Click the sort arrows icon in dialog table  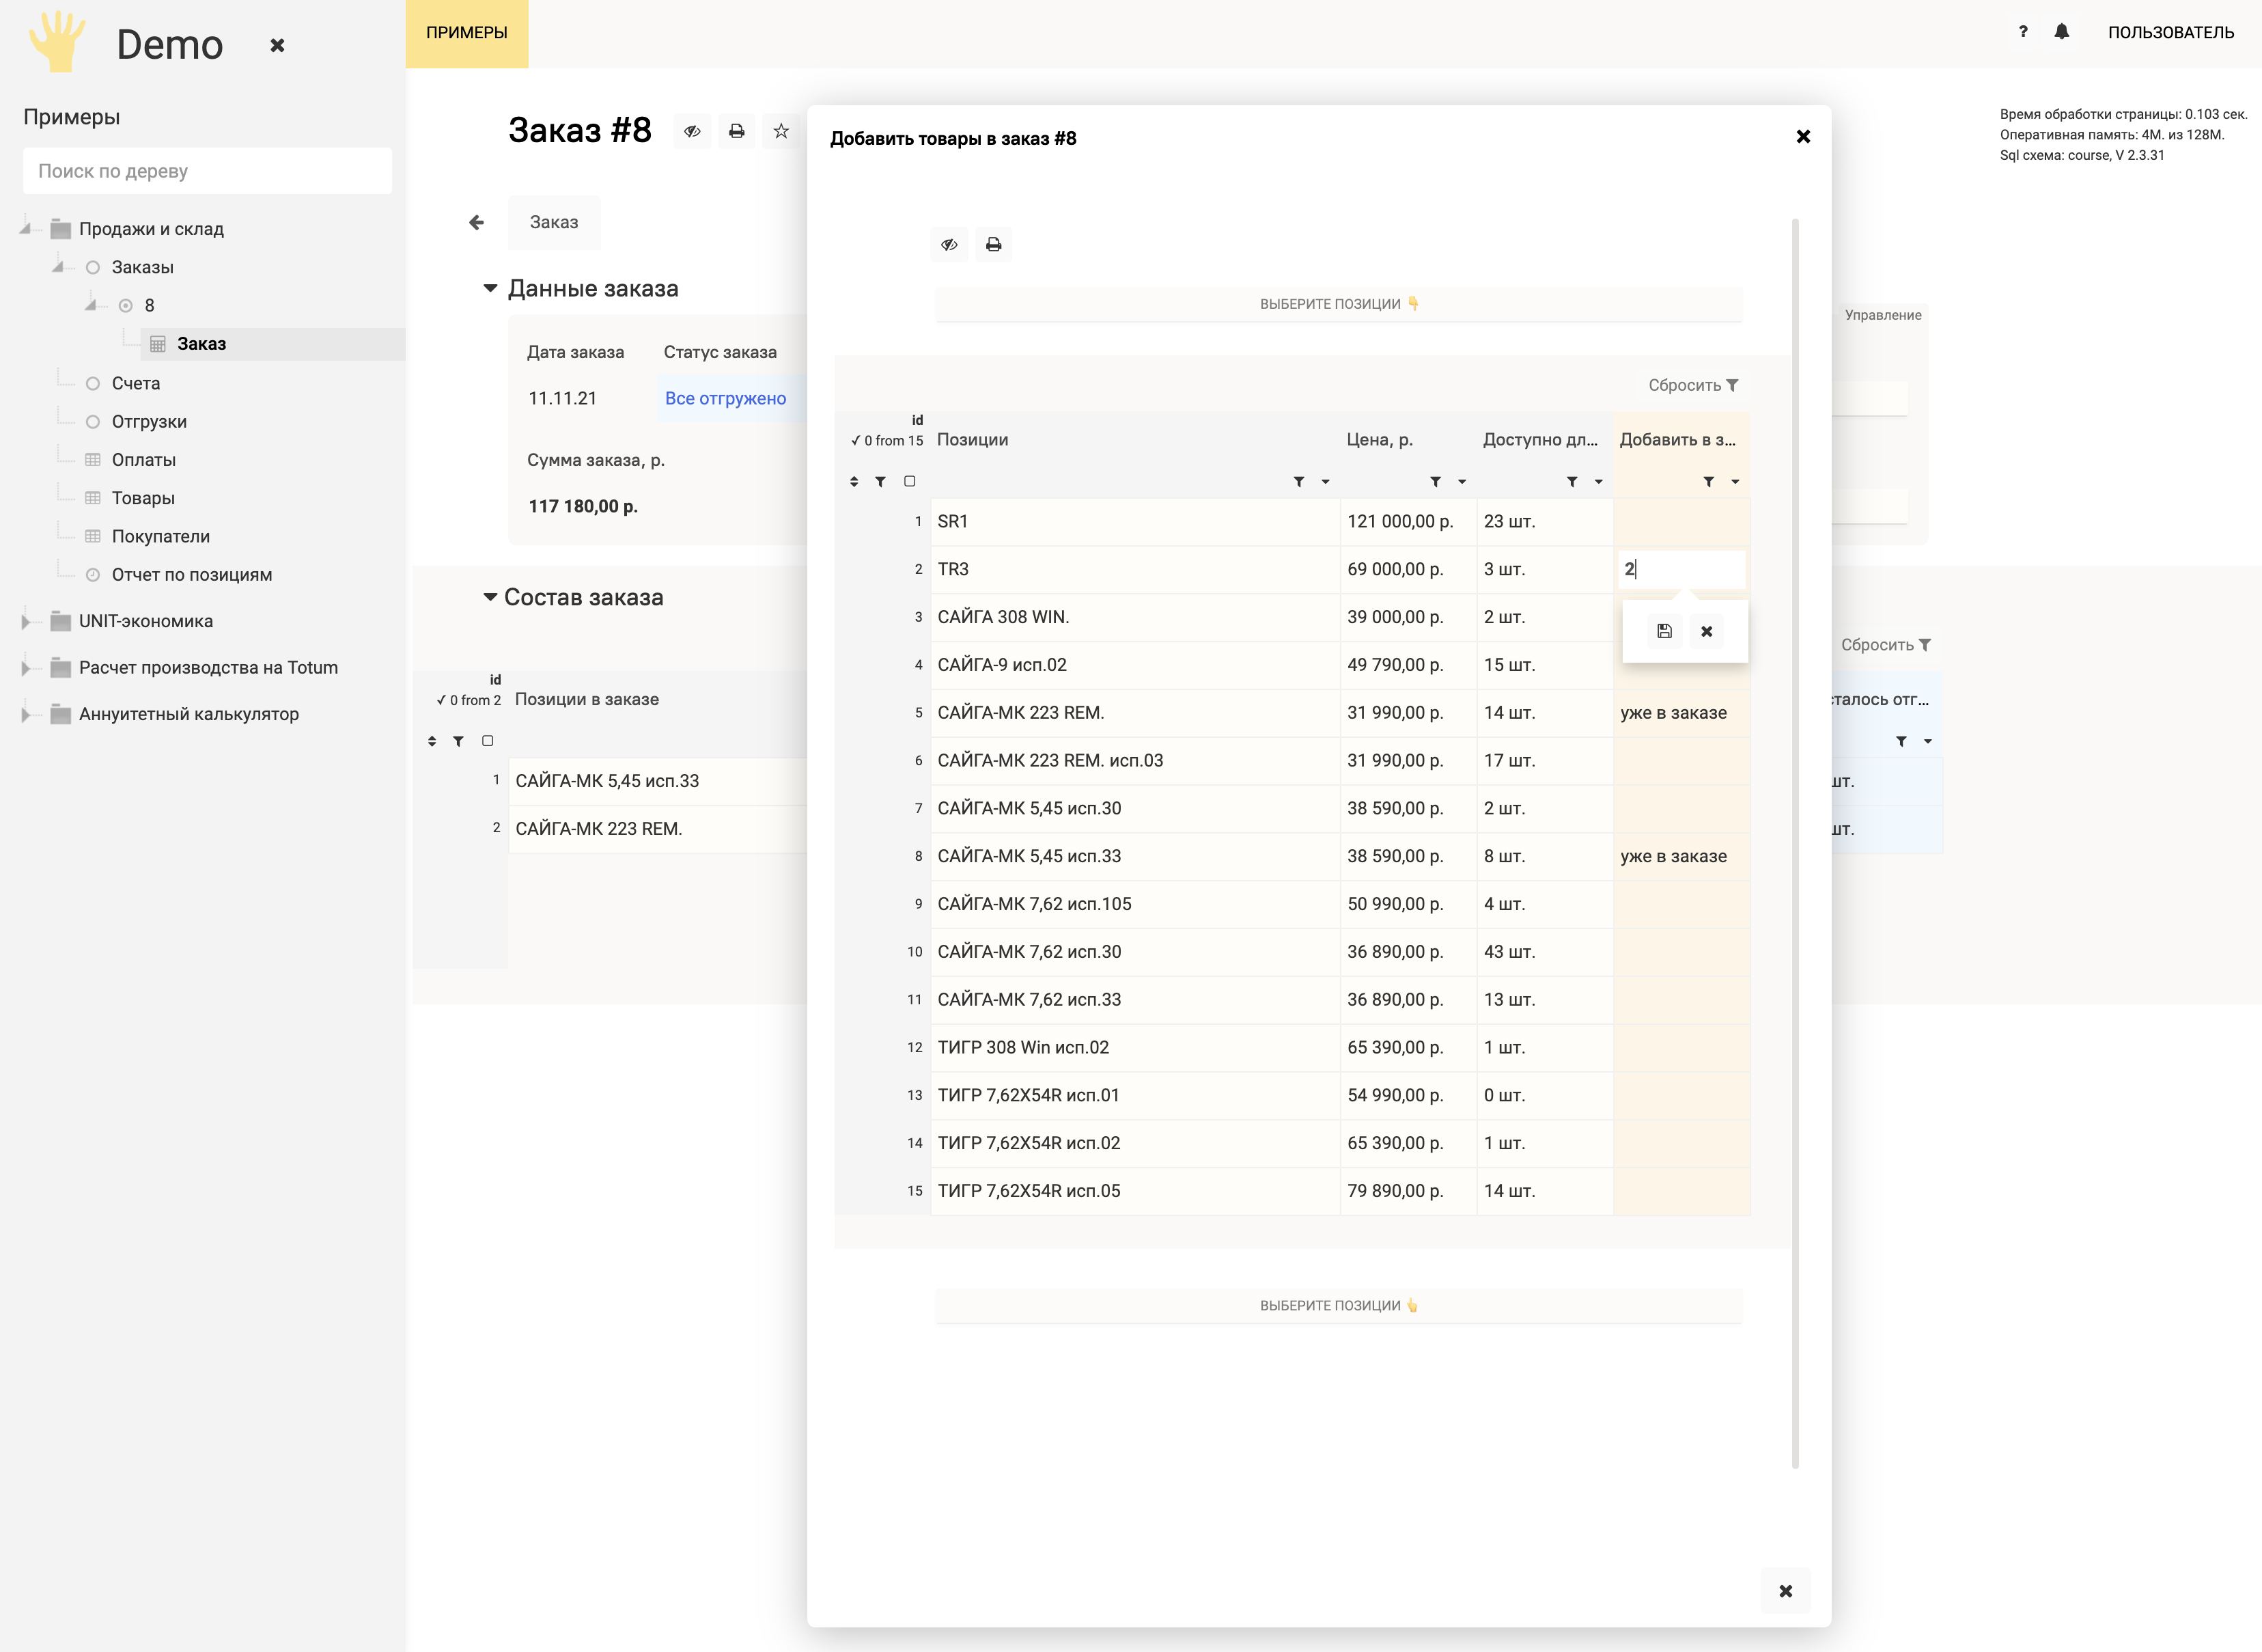coord(854,482)
